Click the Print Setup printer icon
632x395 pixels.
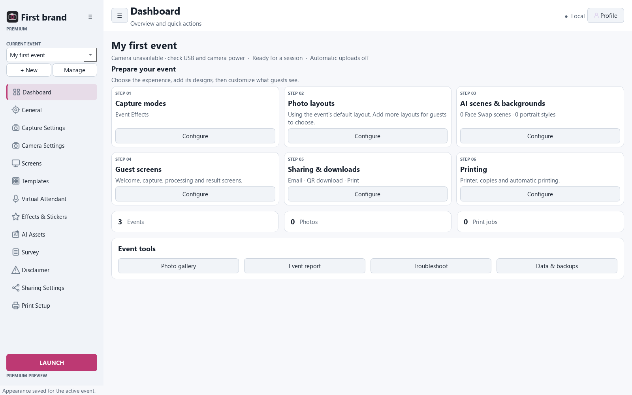tap(16, 305)
